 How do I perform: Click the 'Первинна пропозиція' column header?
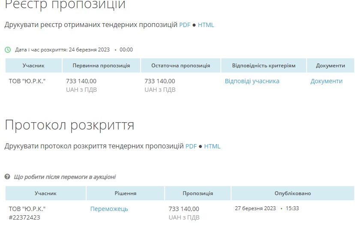pyautogui.click(x=101, y=66)
